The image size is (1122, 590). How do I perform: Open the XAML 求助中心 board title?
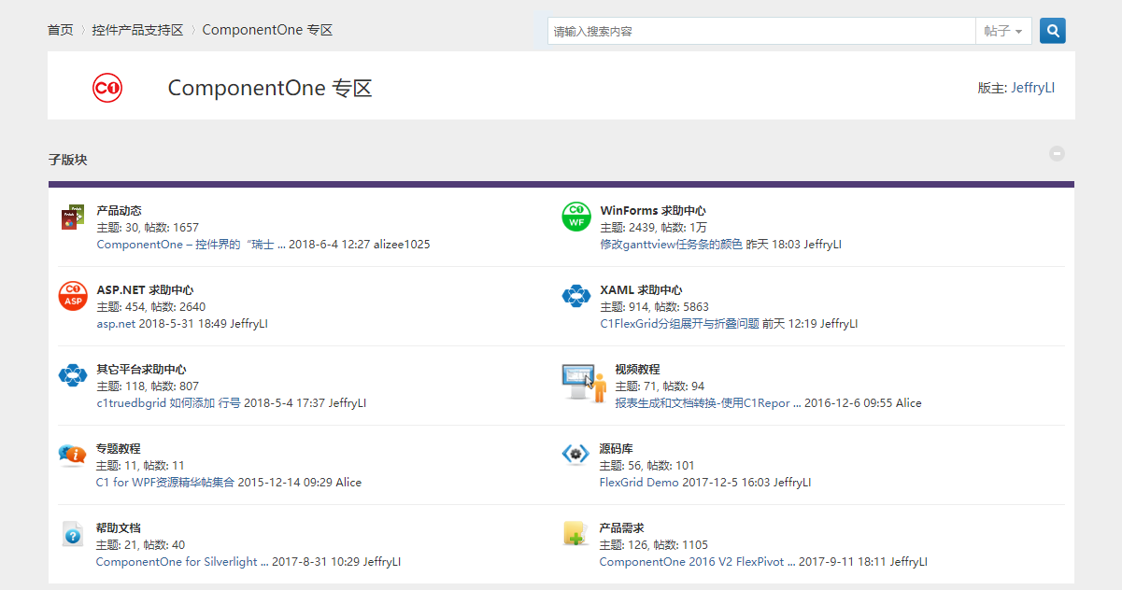[641, 290]
